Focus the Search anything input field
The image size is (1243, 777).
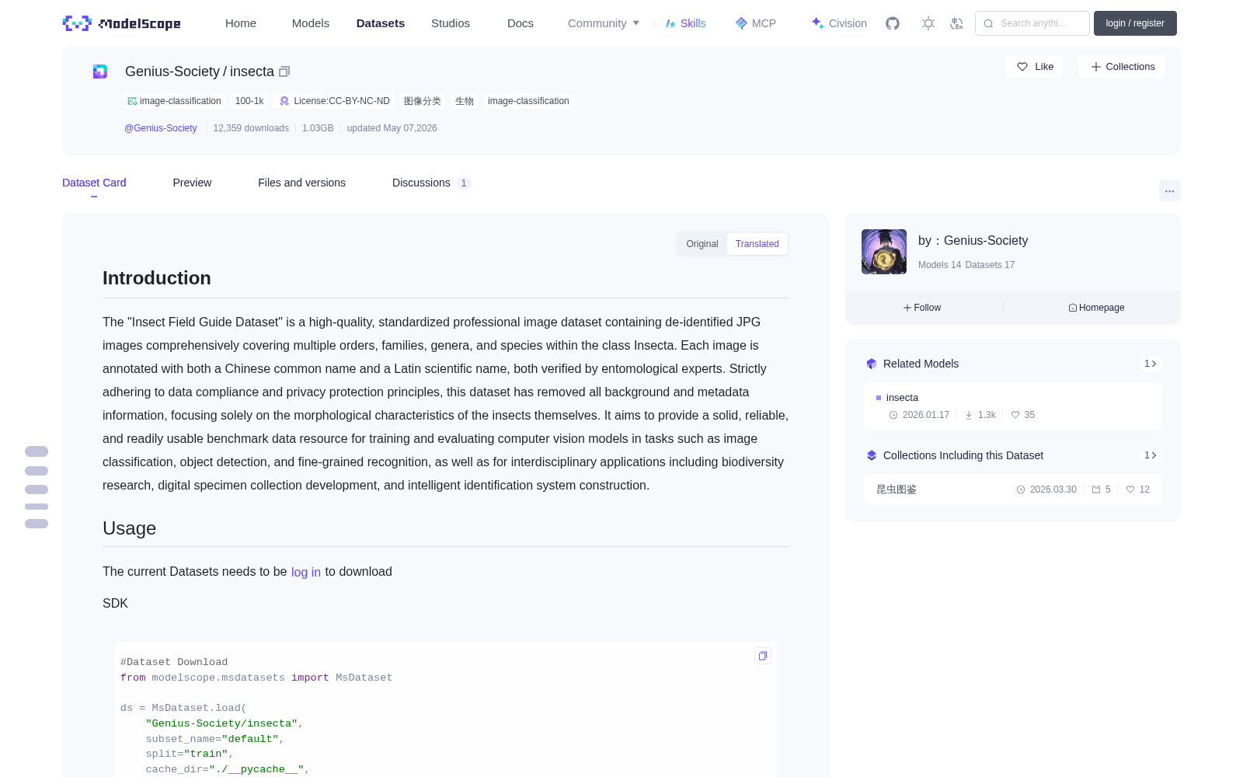[1032, 23]
